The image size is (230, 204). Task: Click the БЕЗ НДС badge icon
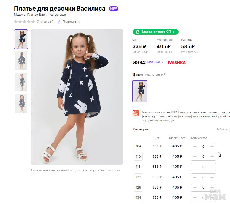pyautogui.click(x=136, y=113)
